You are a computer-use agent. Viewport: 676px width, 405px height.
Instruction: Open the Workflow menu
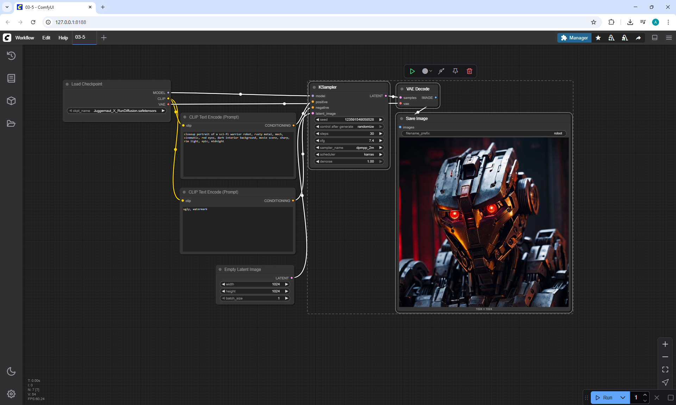coord(25,38)
